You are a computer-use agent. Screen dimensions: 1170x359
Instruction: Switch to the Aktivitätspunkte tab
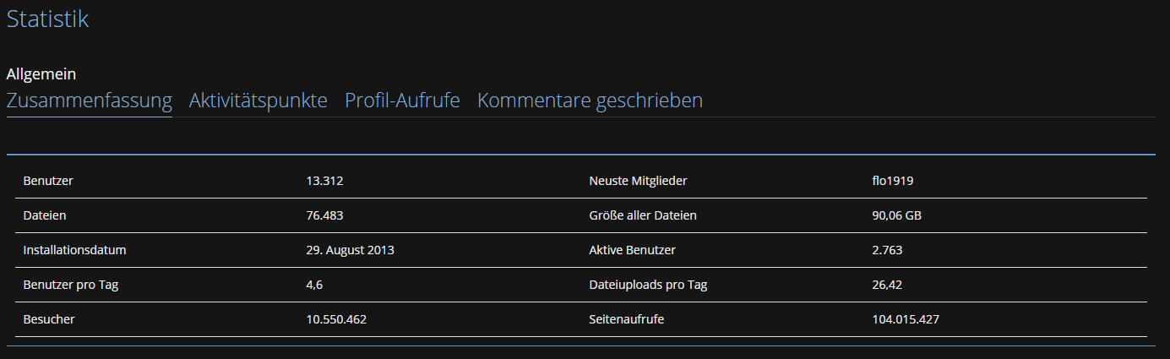258,101
